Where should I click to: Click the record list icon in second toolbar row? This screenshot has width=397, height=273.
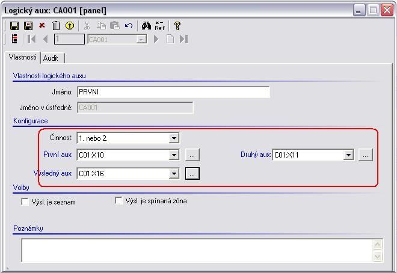point(15,39)
